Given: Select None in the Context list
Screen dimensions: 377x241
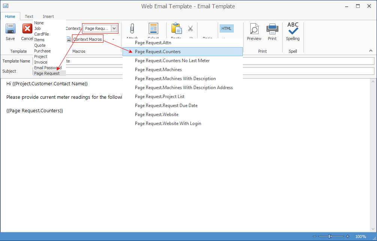Looking at the screenshot, I should click(49, 23).
